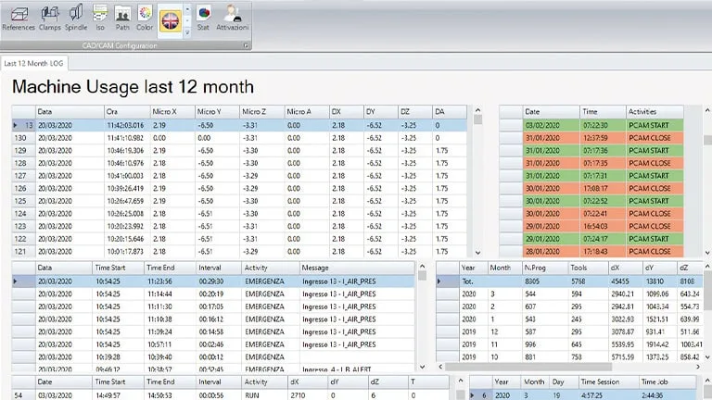Select row 121 header in positions table
This screenshot has height=400, width=712.
coord(23,251)
